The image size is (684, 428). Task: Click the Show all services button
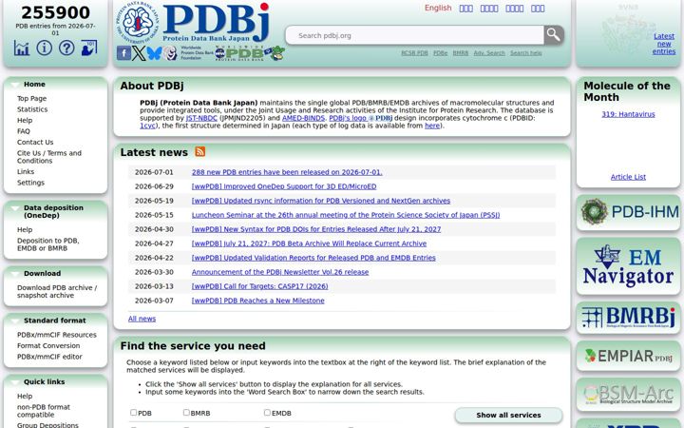tap(508, 416)
